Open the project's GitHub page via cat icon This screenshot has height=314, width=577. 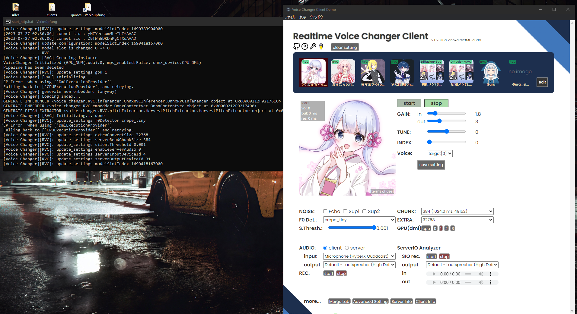(x=296, y=46)
